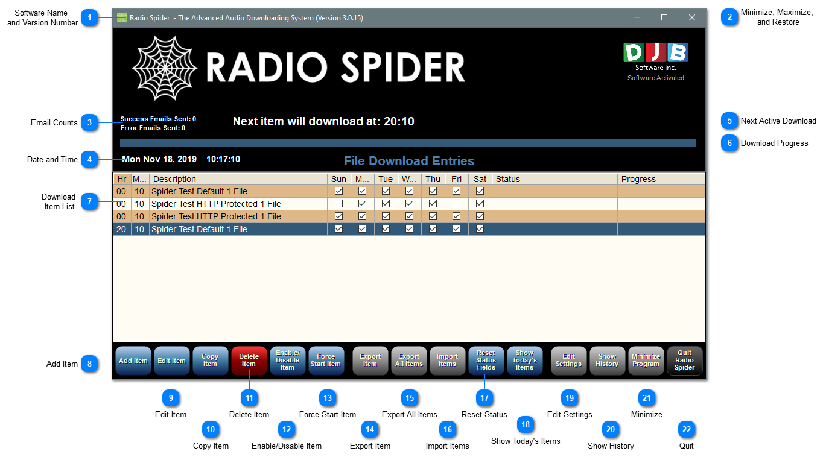This screenshot has width=826, height=460.
Task: Sort by the Description column header
Action: coord(238,179)
